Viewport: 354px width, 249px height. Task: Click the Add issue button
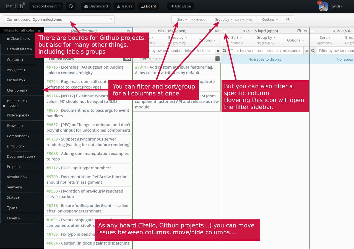(180, 6)
